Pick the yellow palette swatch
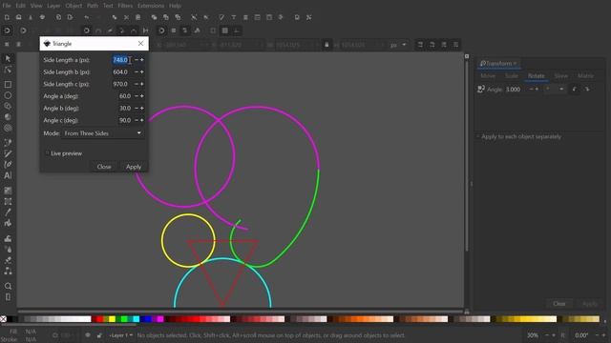Screen dimensions: 611x343 click(113, 319)
